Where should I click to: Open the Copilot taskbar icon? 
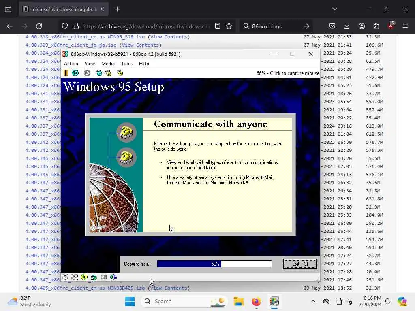[x=402, y=301]
